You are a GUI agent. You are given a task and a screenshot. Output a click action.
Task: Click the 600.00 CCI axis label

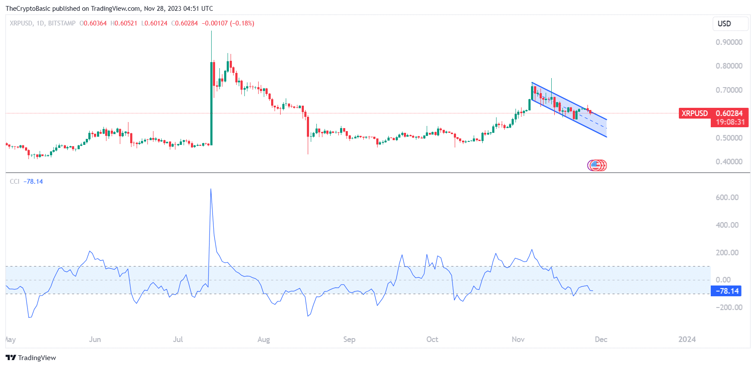[x=727, y=198]
